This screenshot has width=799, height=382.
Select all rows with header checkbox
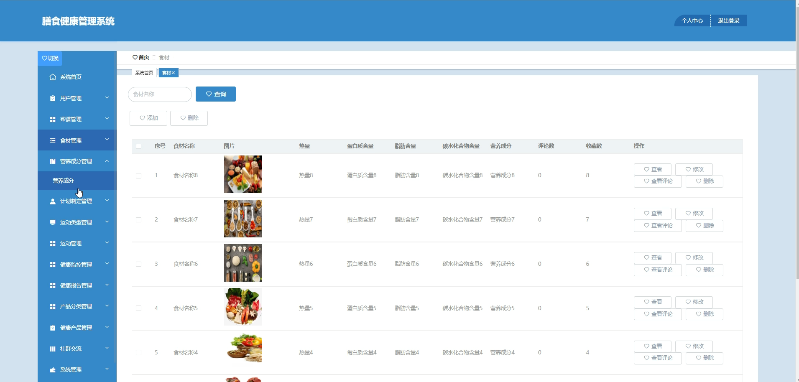click(138, 146)
